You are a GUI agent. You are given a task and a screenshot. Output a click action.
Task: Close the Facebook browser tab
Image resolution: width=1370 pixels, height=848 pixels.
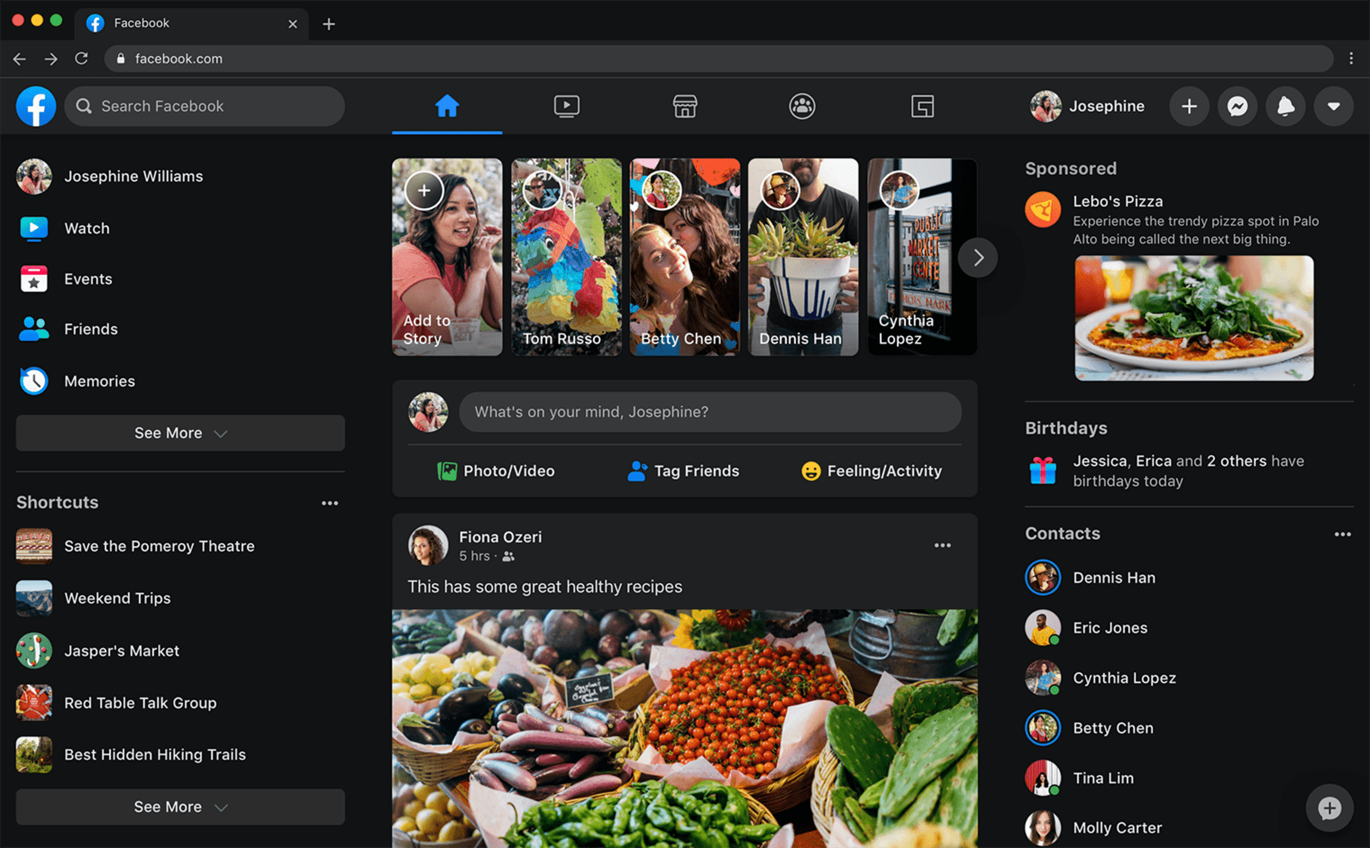pos(292,23)
